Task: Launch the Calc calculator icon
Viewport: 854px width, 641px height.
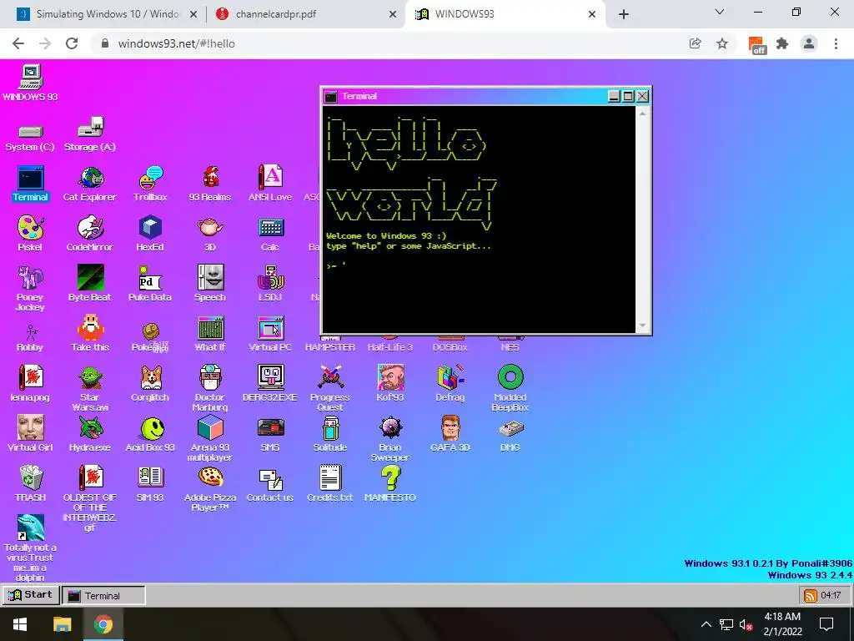Action: [x=270, y=228]
